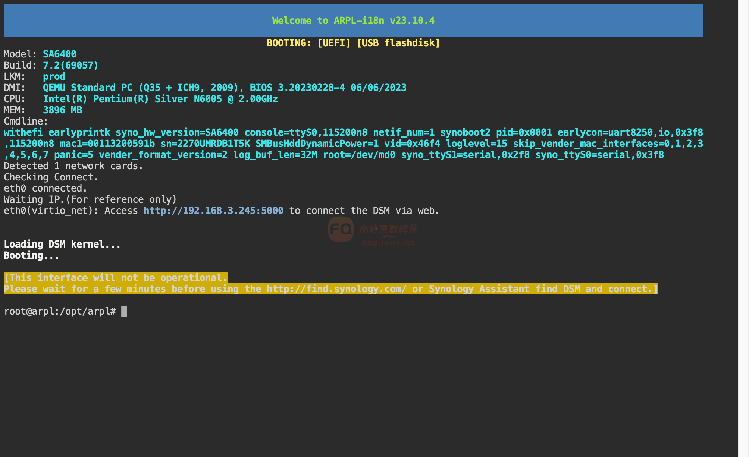The width and height of the screenshot is (749, 457).
Task: Click the 'Checking Connect.' line
Action: [x=51, y=177]
